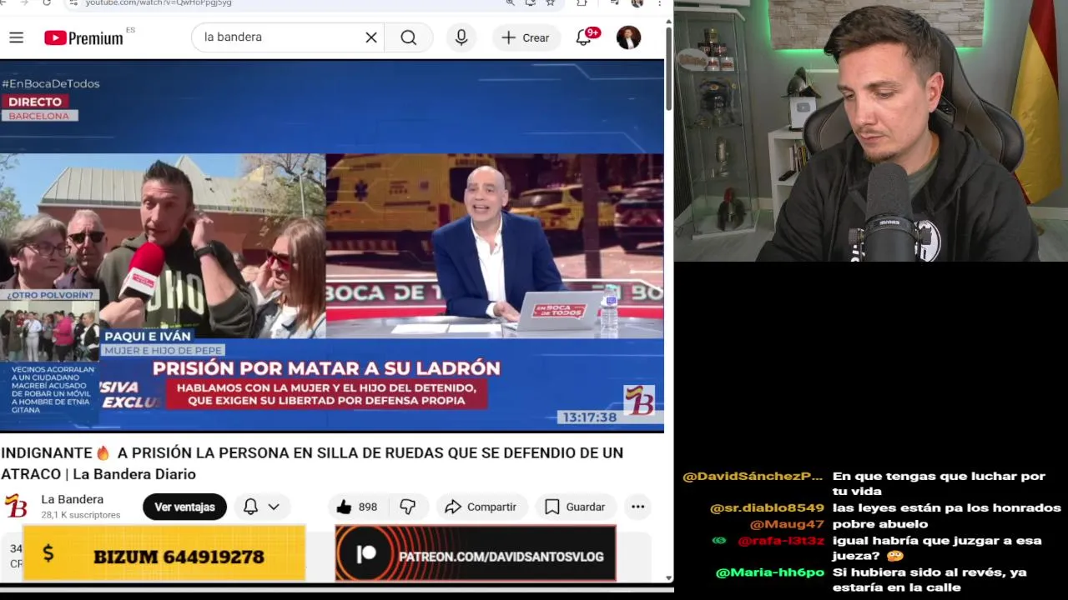Open the La Bandera channel avatar
Image resolution: width=1068 pixels, height=600 pixels.
16,506
